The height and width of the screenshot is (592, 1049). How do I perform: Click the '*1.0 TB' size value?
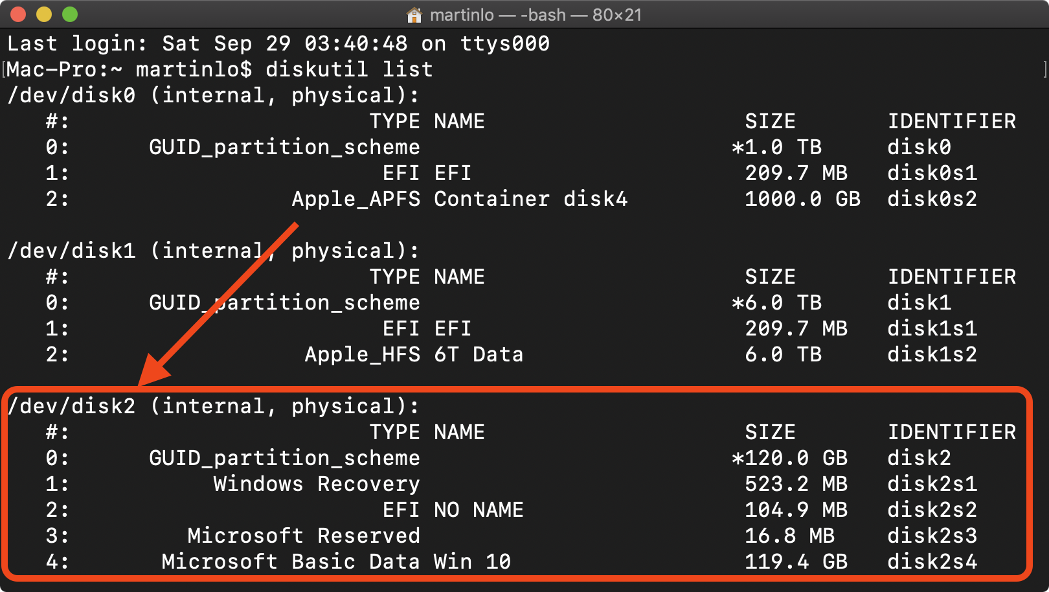click(776, 147)
